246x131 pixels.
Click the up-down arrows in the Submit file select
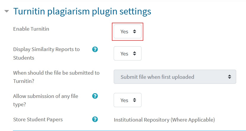[229, 77]
